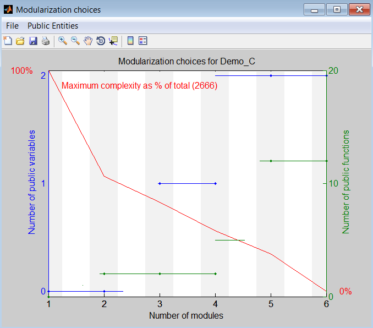The width and height of the screenshot is (373, 328).
Task: Click the plot title 'Modularization choices for Demo_C'
Action: [186, 62]
